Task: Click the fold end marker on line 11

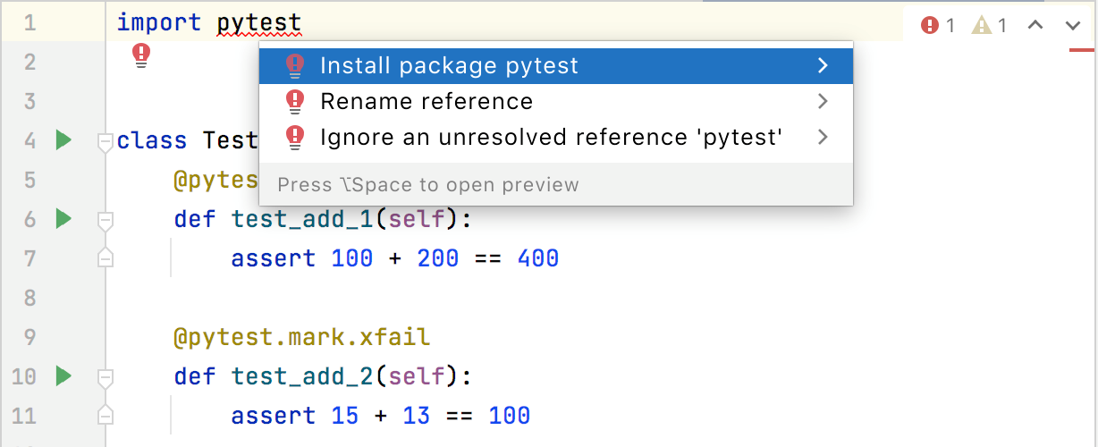Action: coord(106,416)
